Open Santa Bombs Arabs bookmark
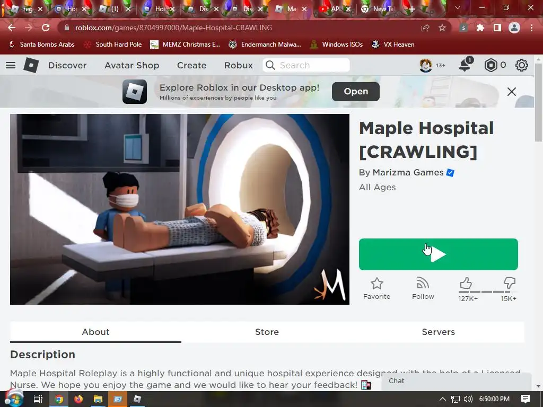The width and height of the screenshot is (543, 407). coord(41,45)
